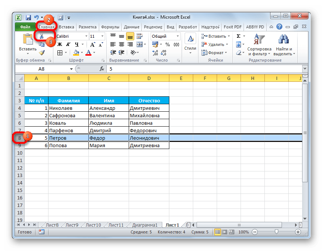Click the percent style icon
The height and width of the screenshot is (251, 323).
(167, 44)
